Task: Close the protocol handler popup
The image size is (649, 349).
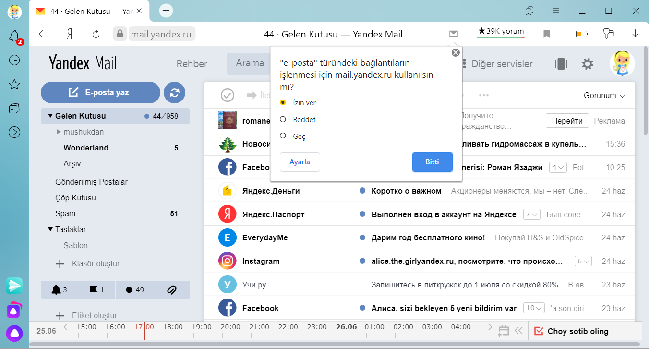Action: point(456,52)
